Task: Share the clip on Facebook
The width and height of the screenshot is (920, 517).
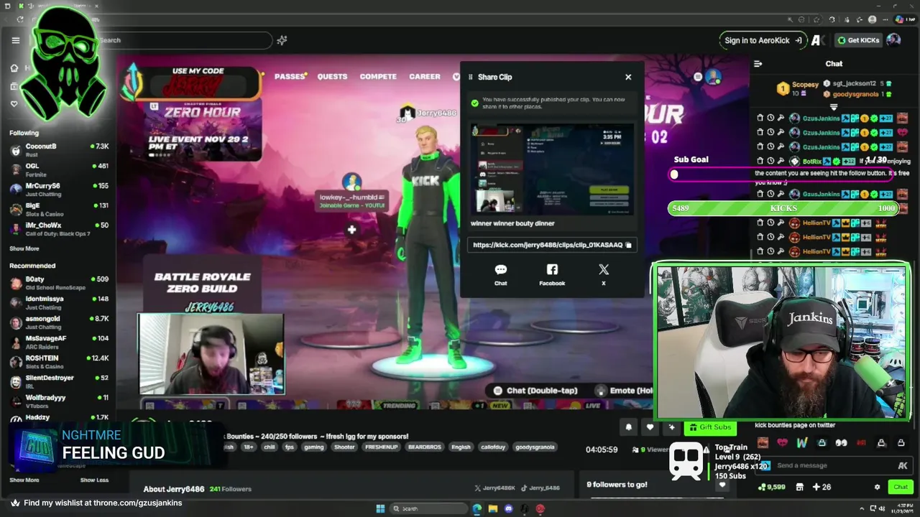Action: coord(552,274)
